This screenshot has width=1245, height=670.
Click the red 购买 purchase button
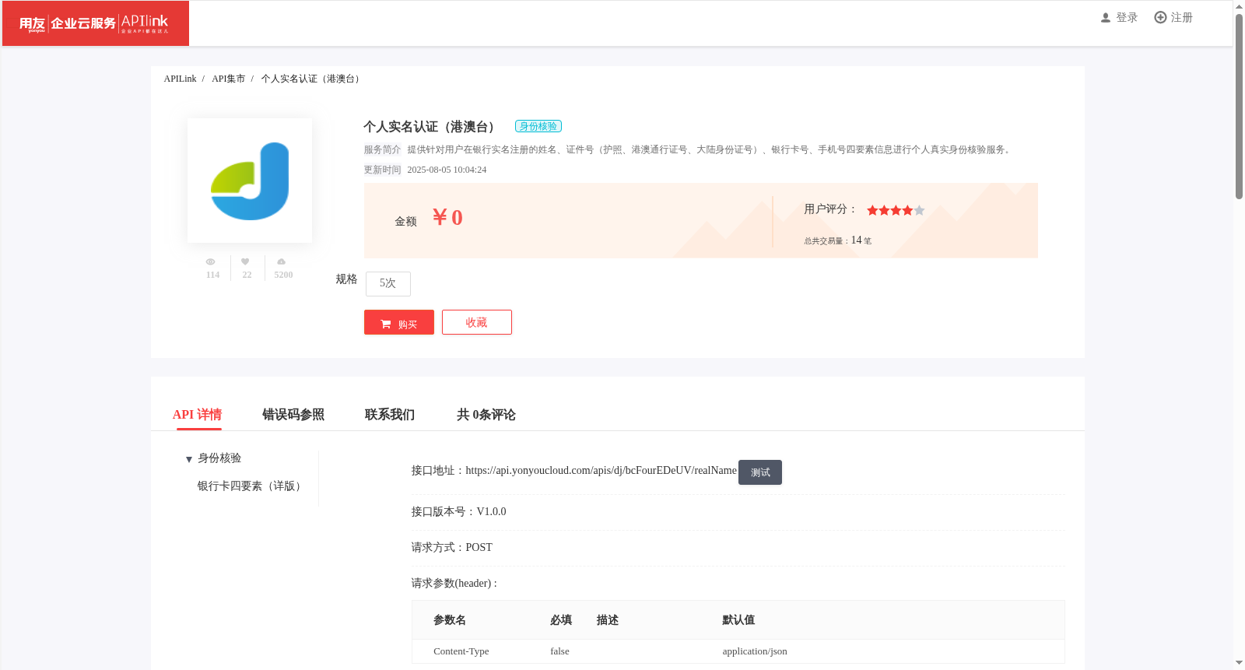pos(399,322)
